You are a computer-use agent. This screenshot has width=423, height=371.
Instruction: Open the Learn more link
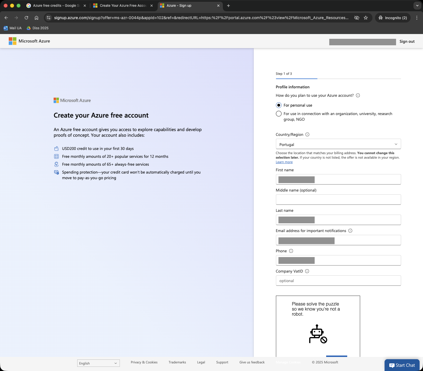coord(284,162)
